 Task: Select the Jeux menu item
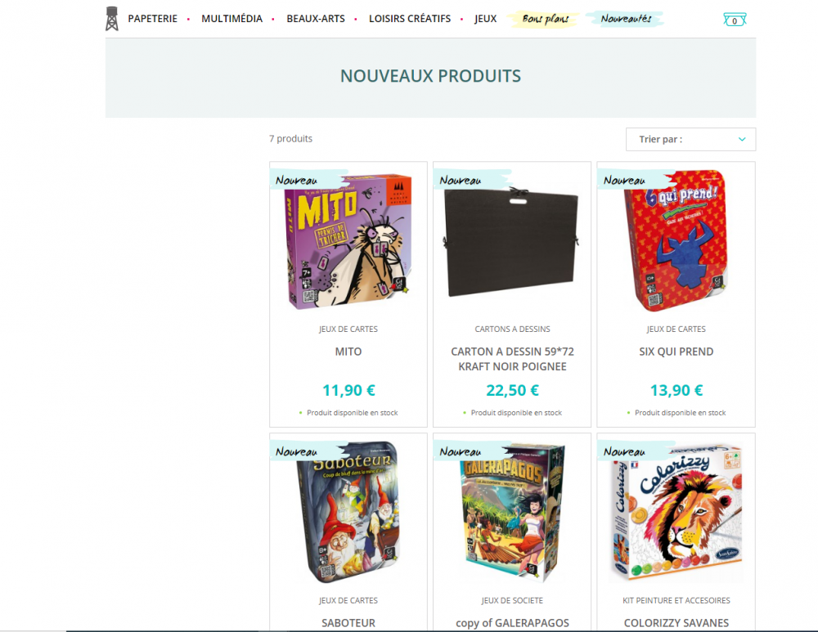coord(485,19)
